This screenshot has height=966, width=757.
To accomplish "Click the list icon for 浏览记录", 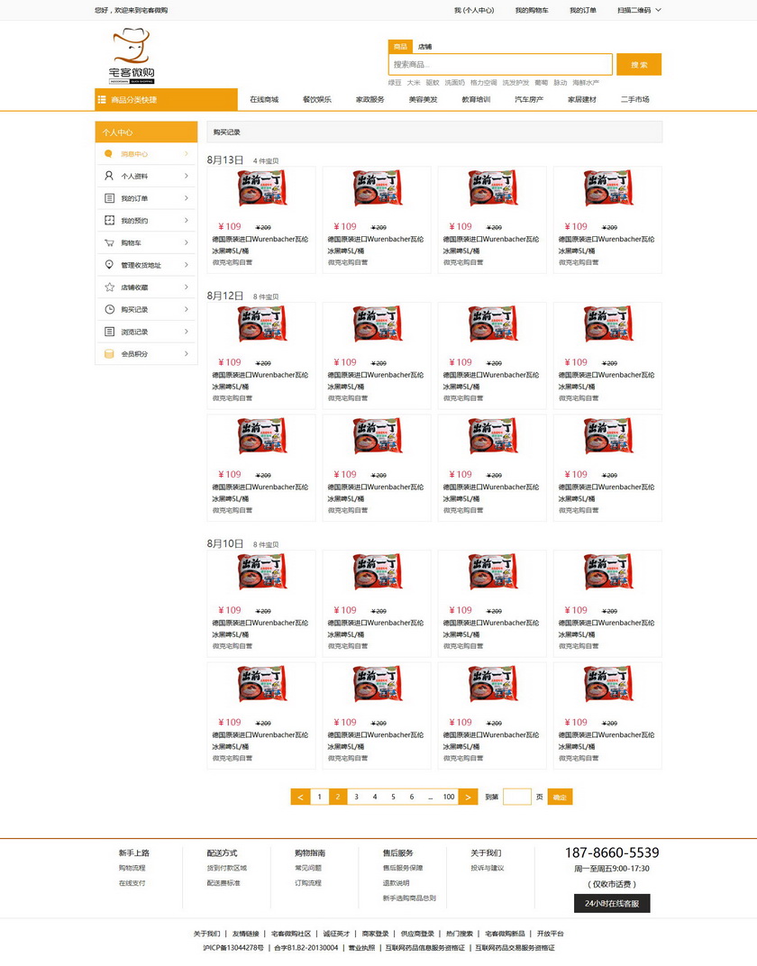I will click(109, 332).
